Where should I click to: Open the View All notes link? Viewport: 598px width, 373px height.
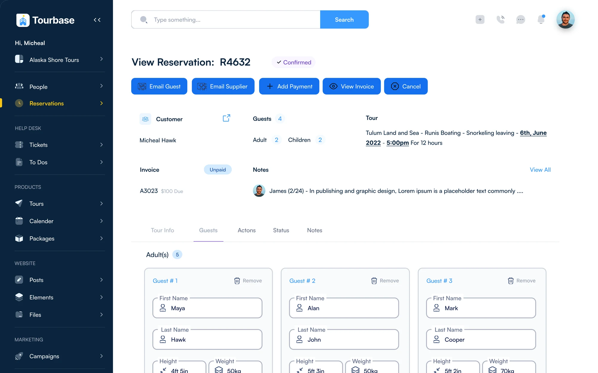coord(540,170)
